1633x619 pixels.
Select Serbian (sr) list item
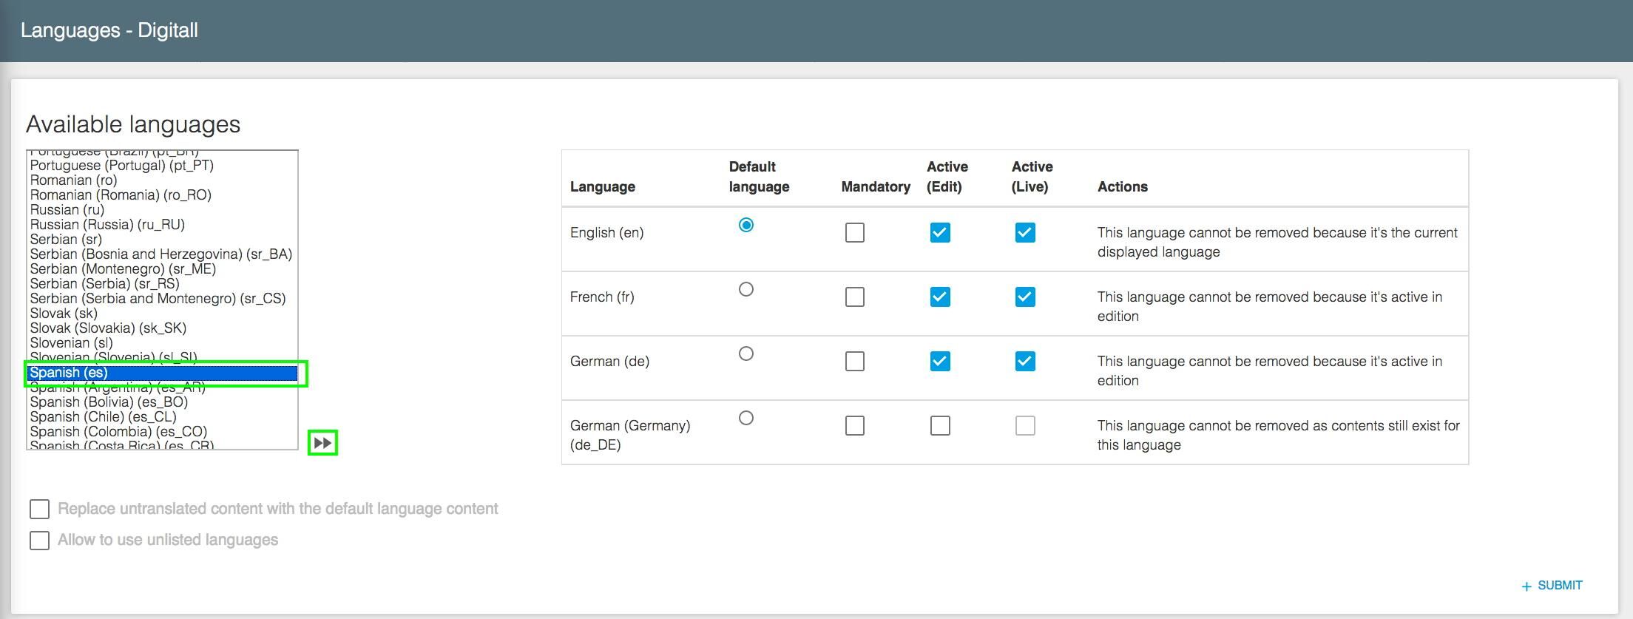[x=163, y=240]
